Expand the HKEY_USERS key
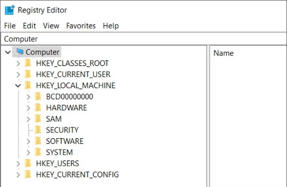Viewport: 287px width, 187px height. [x=18, y=164]
